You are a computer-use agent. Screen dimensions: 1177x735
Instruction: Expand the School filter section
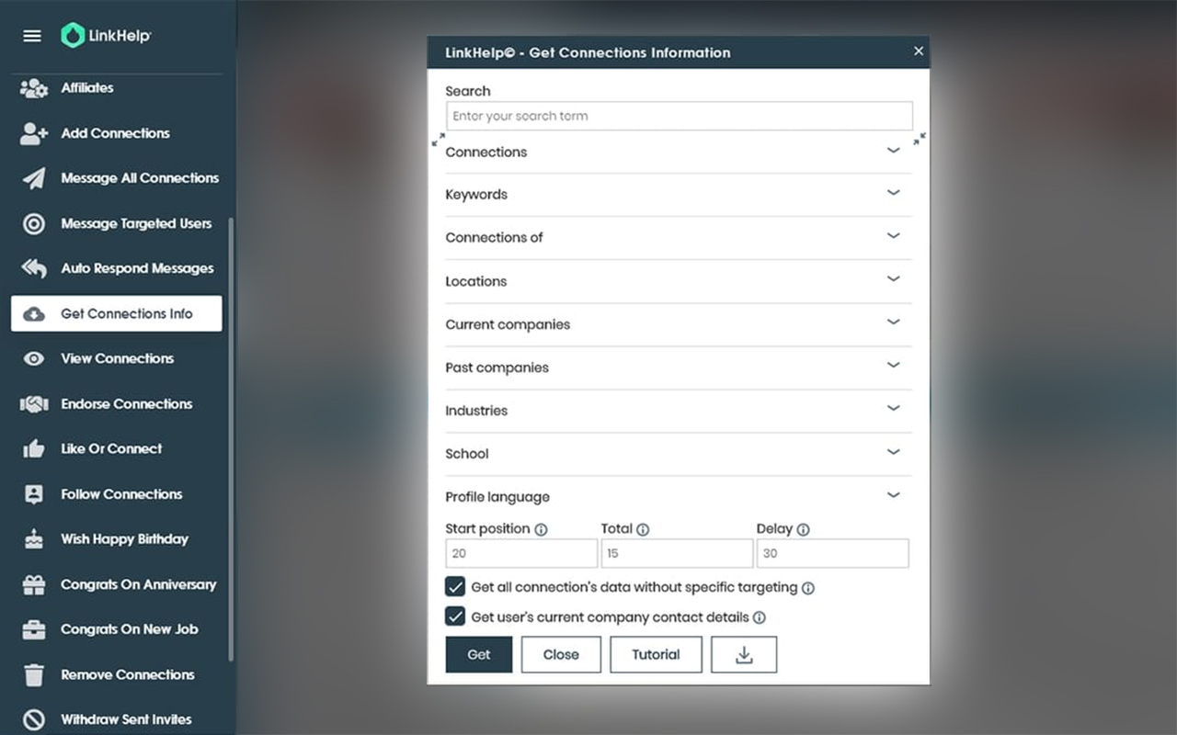tap(679, 454)
